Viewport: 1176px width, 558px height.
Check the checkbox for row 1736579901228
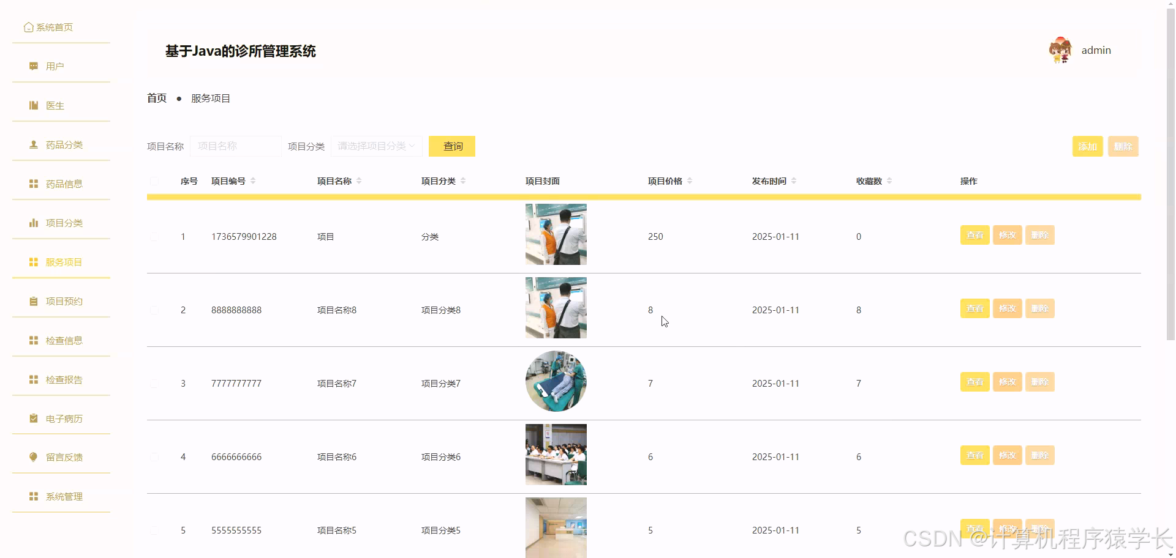(154, 236)
